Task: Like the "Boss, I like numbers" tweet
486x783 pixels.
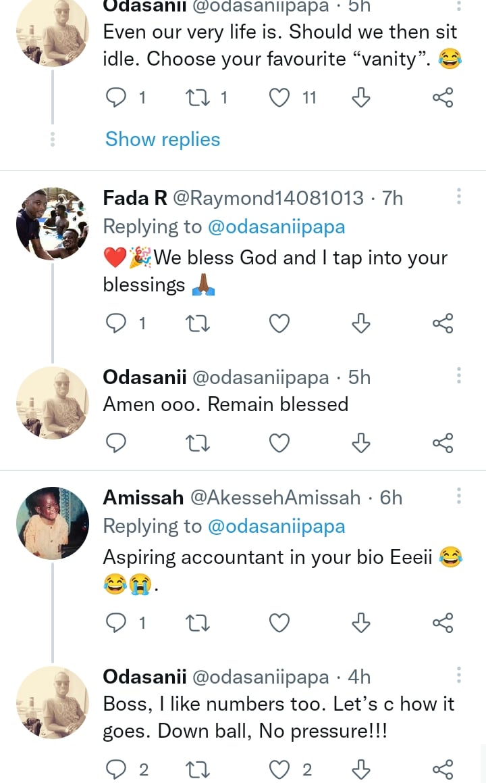Action: click(279, 769)
